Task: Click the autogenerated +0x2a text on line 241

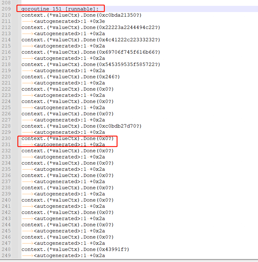Action: pos(69,206)
